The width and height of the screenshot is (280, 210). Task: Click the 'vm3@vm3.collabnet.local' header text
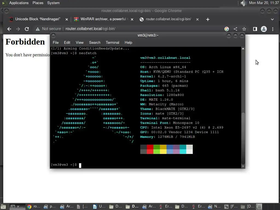[165, 58]
